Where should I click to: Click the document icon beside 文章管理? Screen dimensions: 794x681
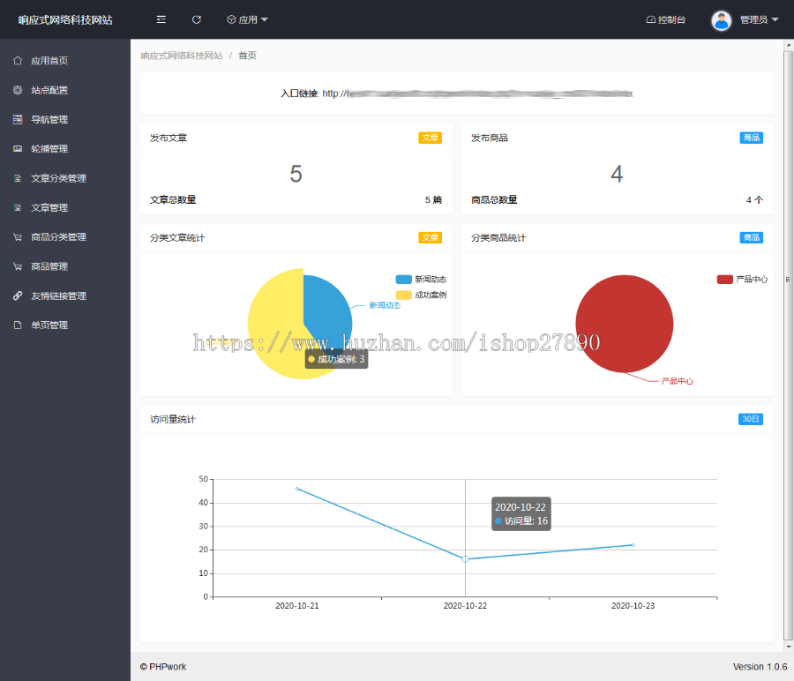coord(18,207)
